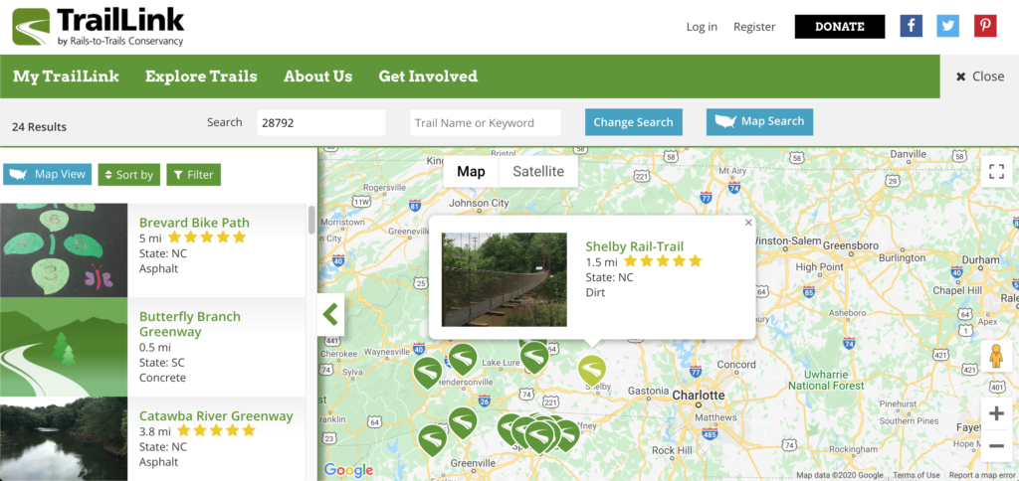
Task: Switch to Satellite map type
Action: [x=538, y=171]
